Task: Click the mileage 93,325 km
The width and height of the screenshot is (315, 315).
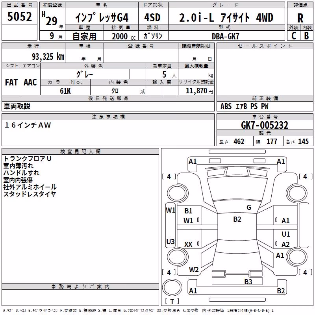Action: [x=48, y=57]
